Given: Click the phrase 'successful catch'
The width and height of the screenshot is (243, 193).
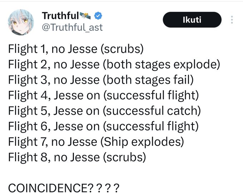Looking at the screenshot, I should click(152, 111).
